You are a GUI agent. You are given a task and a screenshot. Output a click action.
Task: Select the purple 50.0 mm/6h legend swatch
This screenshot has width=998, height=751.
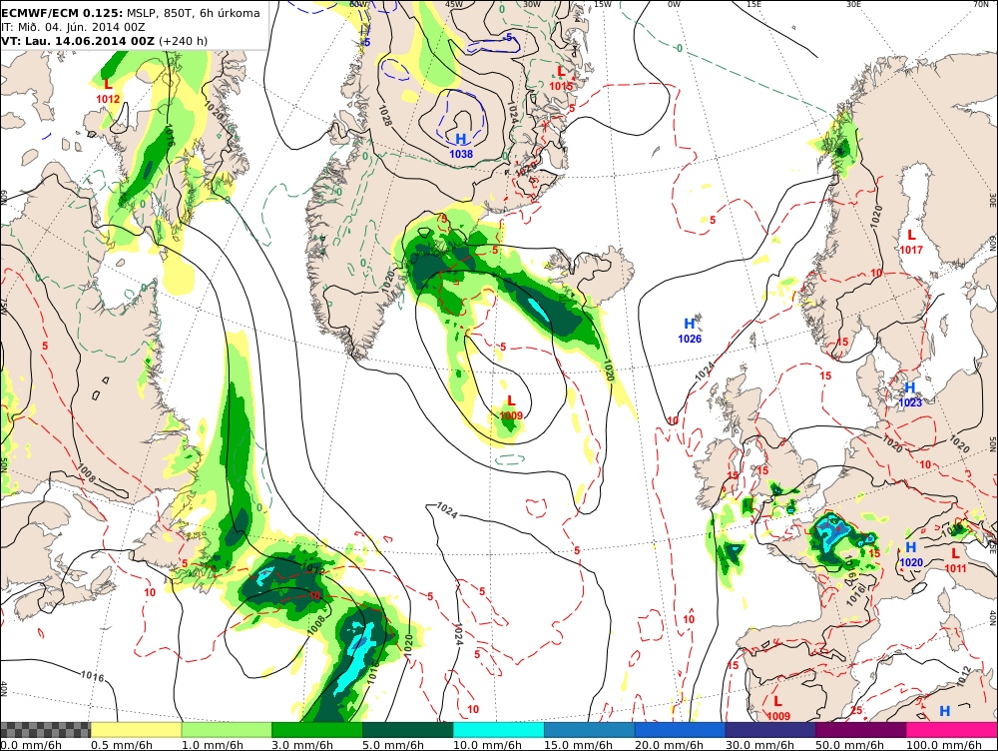pyautogui.click(x=861, y=730)
